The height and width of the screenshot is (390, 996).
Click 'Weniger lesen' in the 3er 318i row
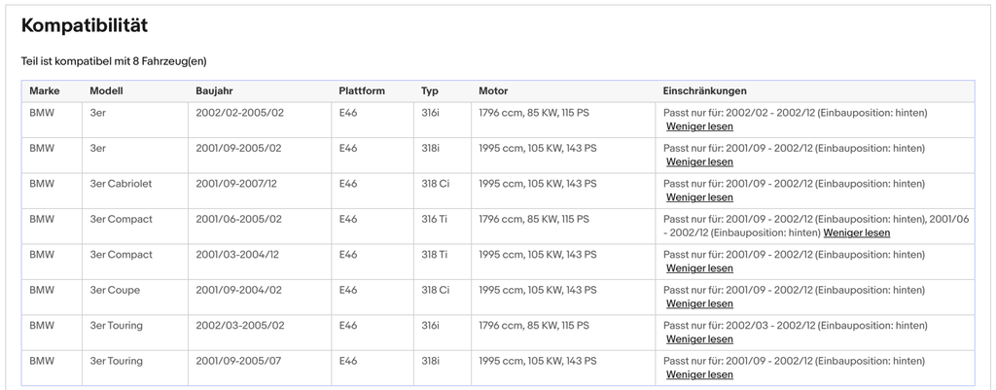699,162
